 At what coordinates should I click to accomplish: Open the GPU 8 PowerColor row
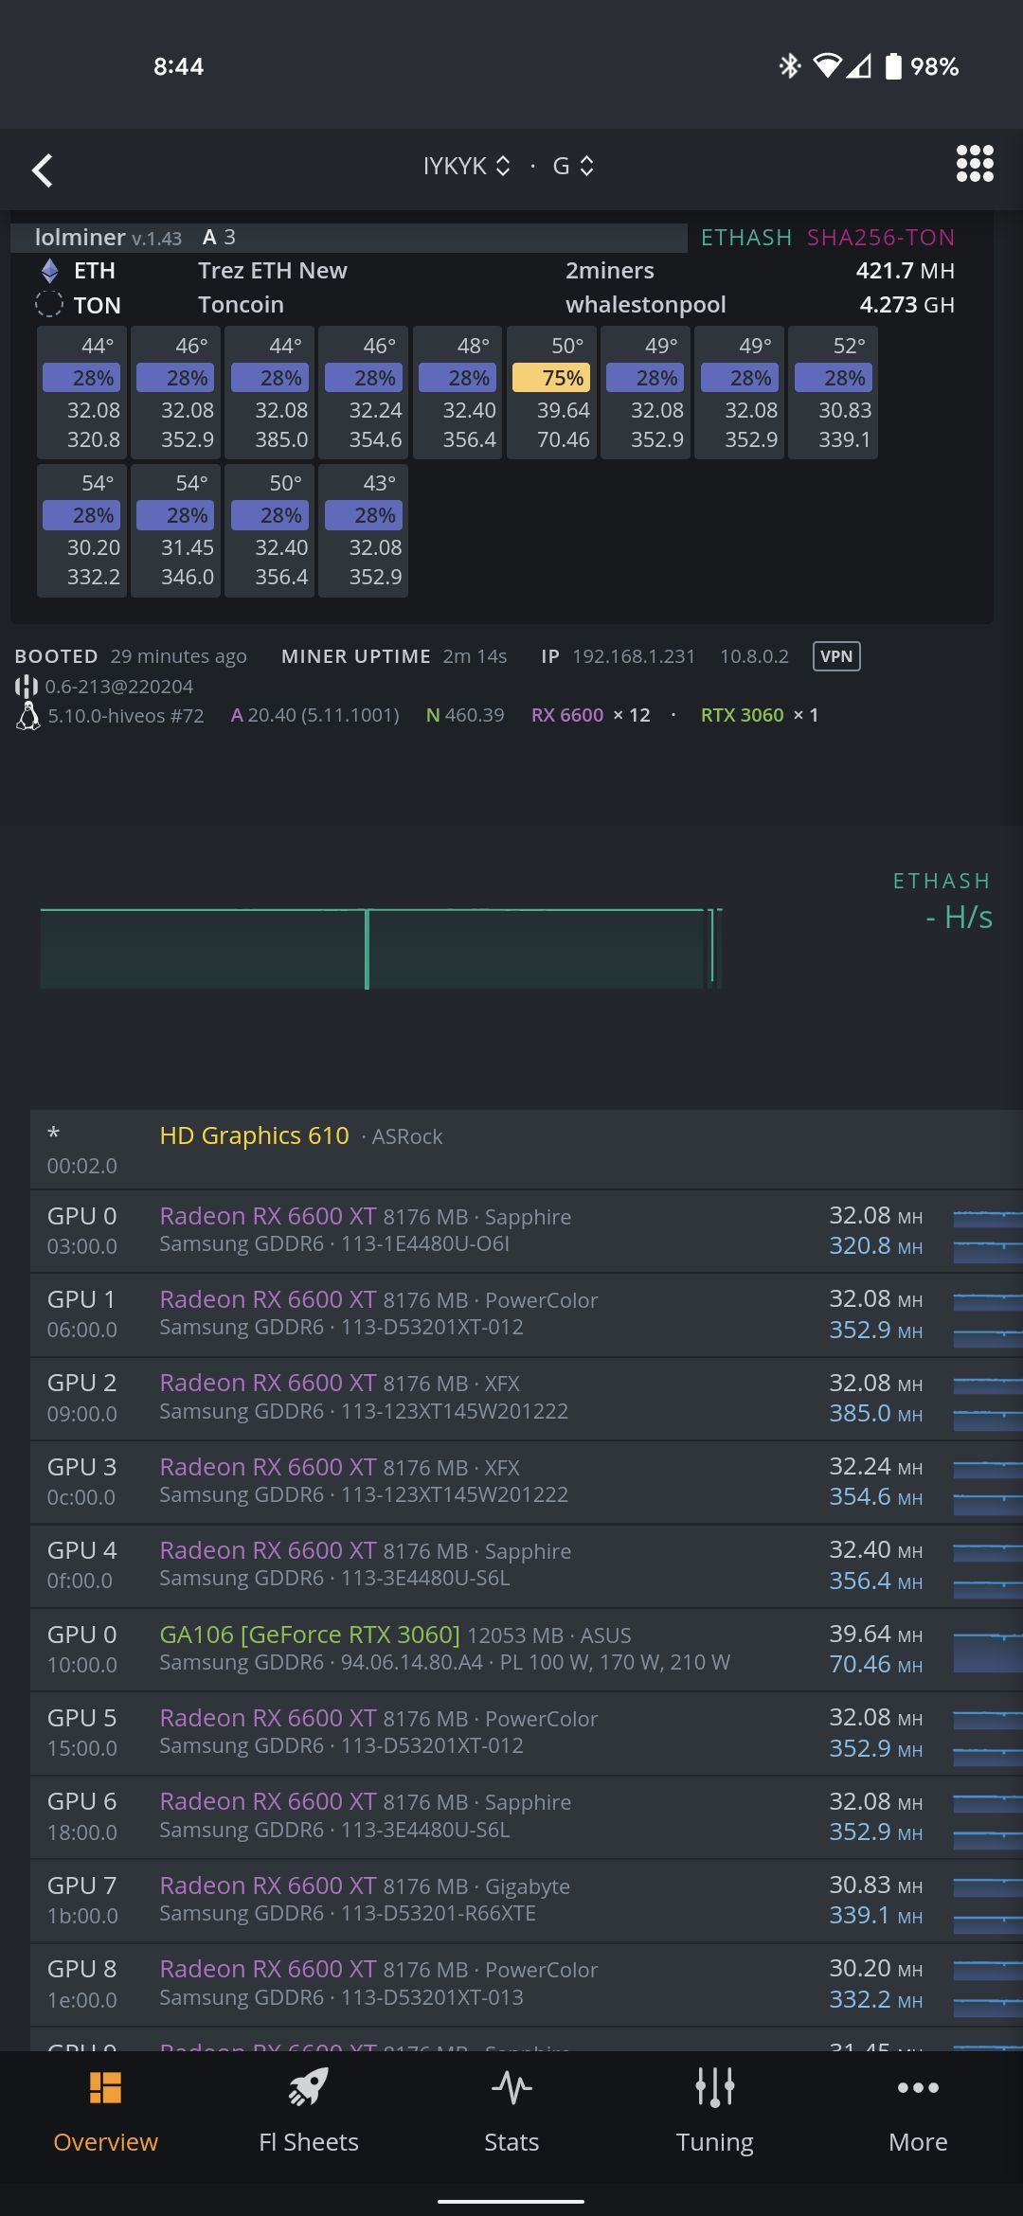point(527,1984)
